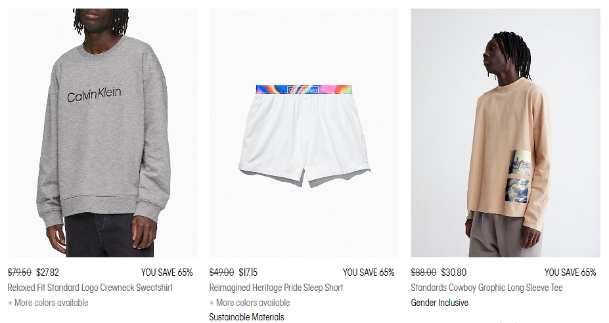
Task: Click the $17.15 sale price
Action: click(x=248, y=272)
